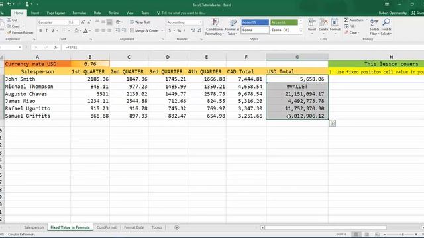The height and width of the screenshot is (238, 424).
Task: Apply the blue Accent5 cell style
Action: click(255, 22)
